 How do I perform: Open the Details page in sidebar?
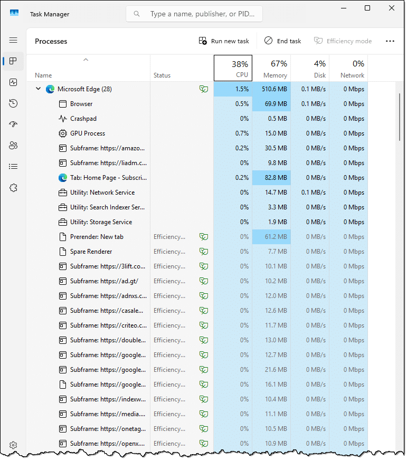click(13, 166)
